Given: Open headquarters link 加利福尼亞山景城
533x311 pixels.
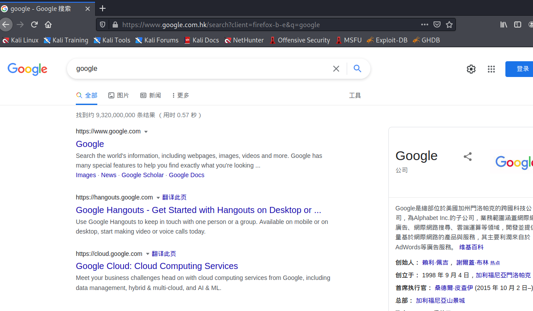Looking at the screenshot, I should (440, 301).
